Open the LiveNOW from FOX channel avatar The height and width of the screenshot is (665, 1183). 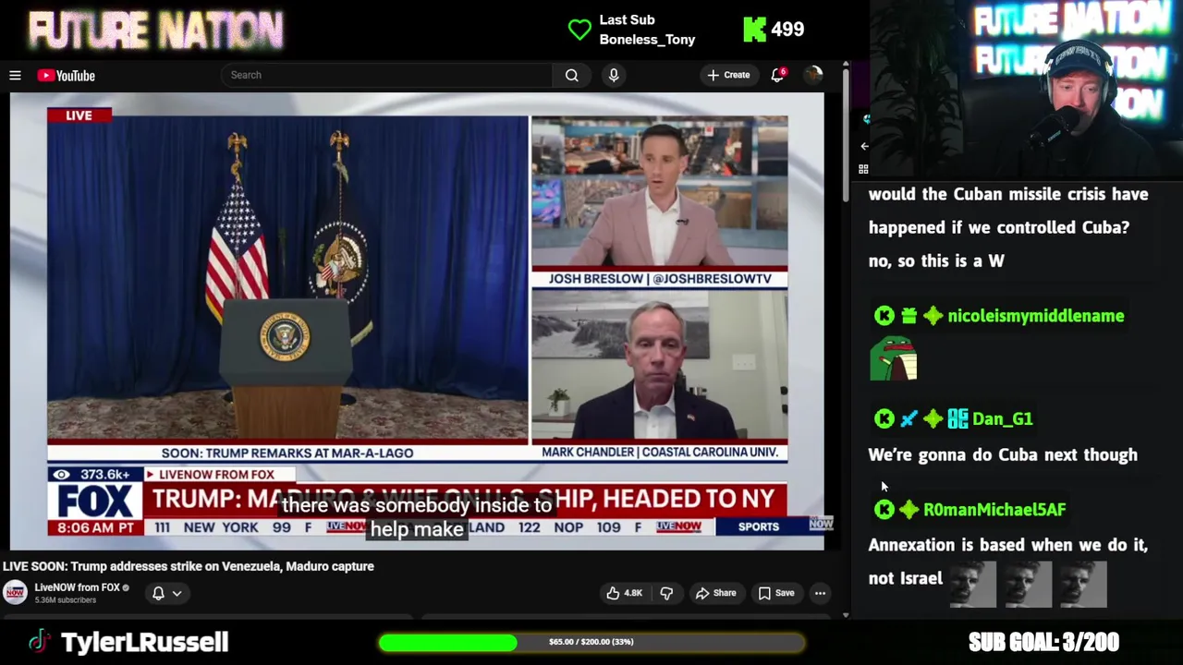coord(15,592)
